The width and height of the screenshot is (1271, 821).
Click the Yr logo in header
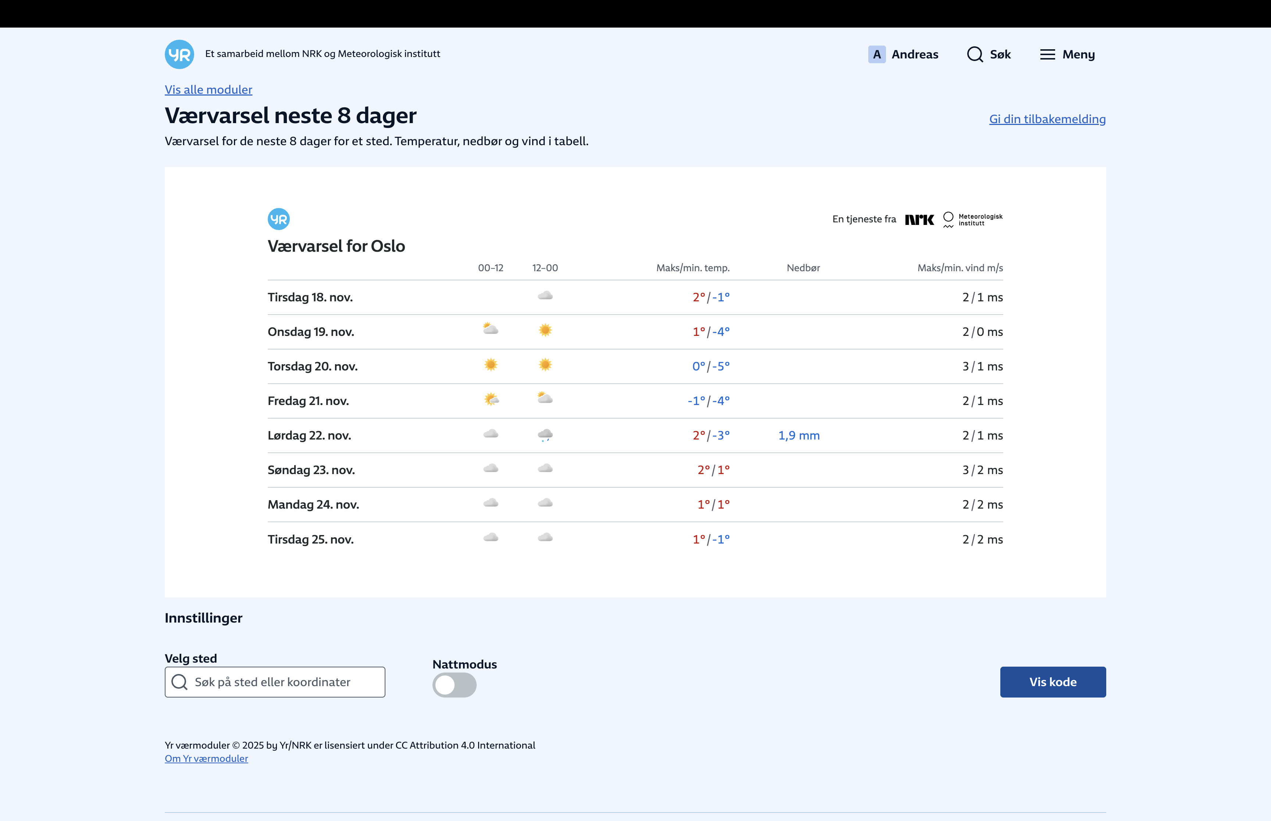179,54
